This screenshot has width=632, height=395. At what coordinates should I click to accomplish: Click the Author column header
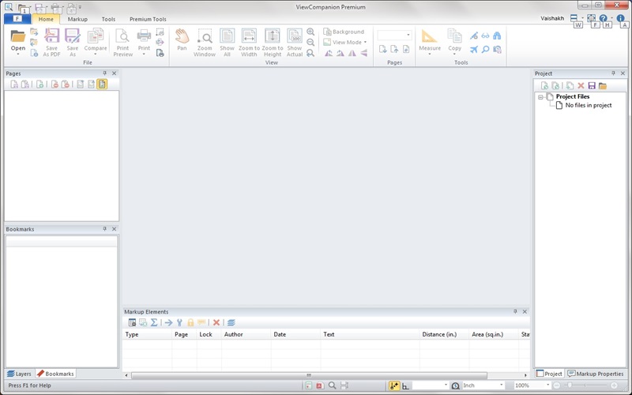click(x=246, y=334)
